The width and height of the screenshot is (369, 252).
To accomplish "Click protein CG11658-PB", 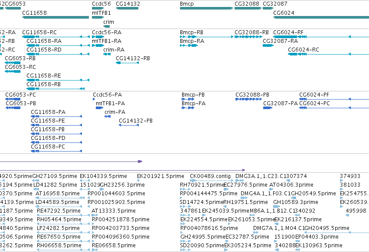I will point(56,134).
